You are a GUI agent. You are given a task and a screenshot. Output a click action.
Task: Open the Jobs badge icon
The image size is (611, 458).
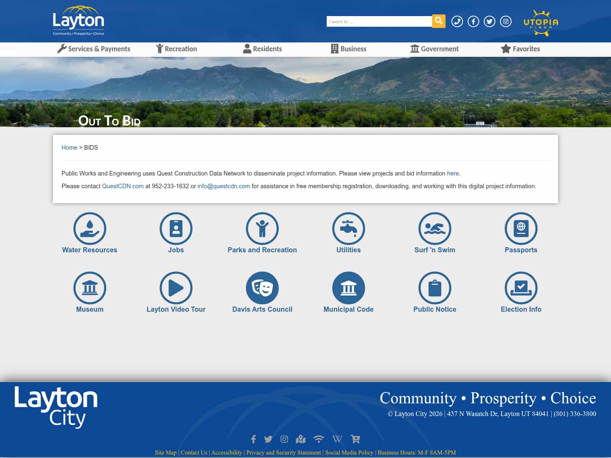(176, 228)
